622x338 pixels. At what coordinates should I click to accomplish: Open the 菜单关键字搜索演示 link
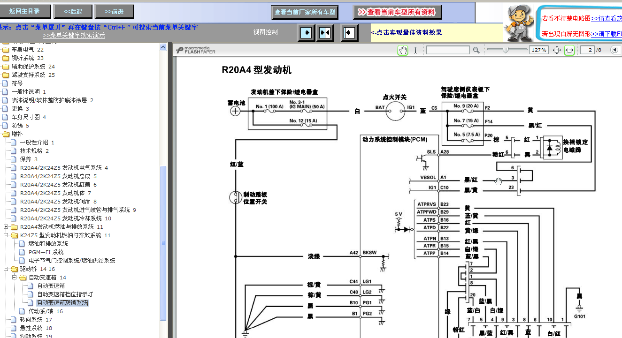74,36
